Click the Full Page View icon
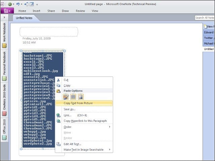The image size is (215, 161). 32,4
